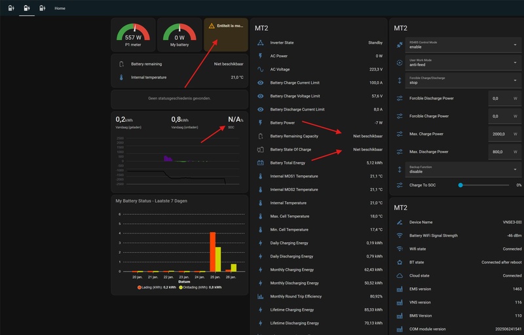
Task: Click Battery Charge Current Limit eye icon
Action: click(260, 82)
